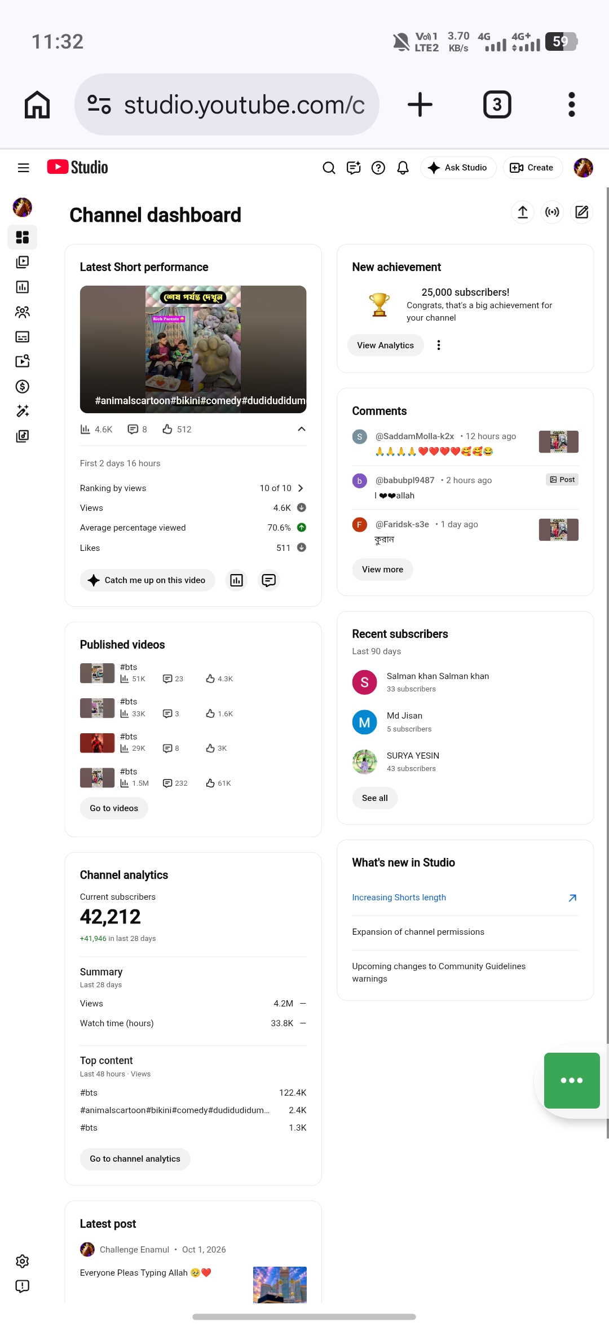Open the Community sidebar icon
609x1331 pixels.
(23, 312)
